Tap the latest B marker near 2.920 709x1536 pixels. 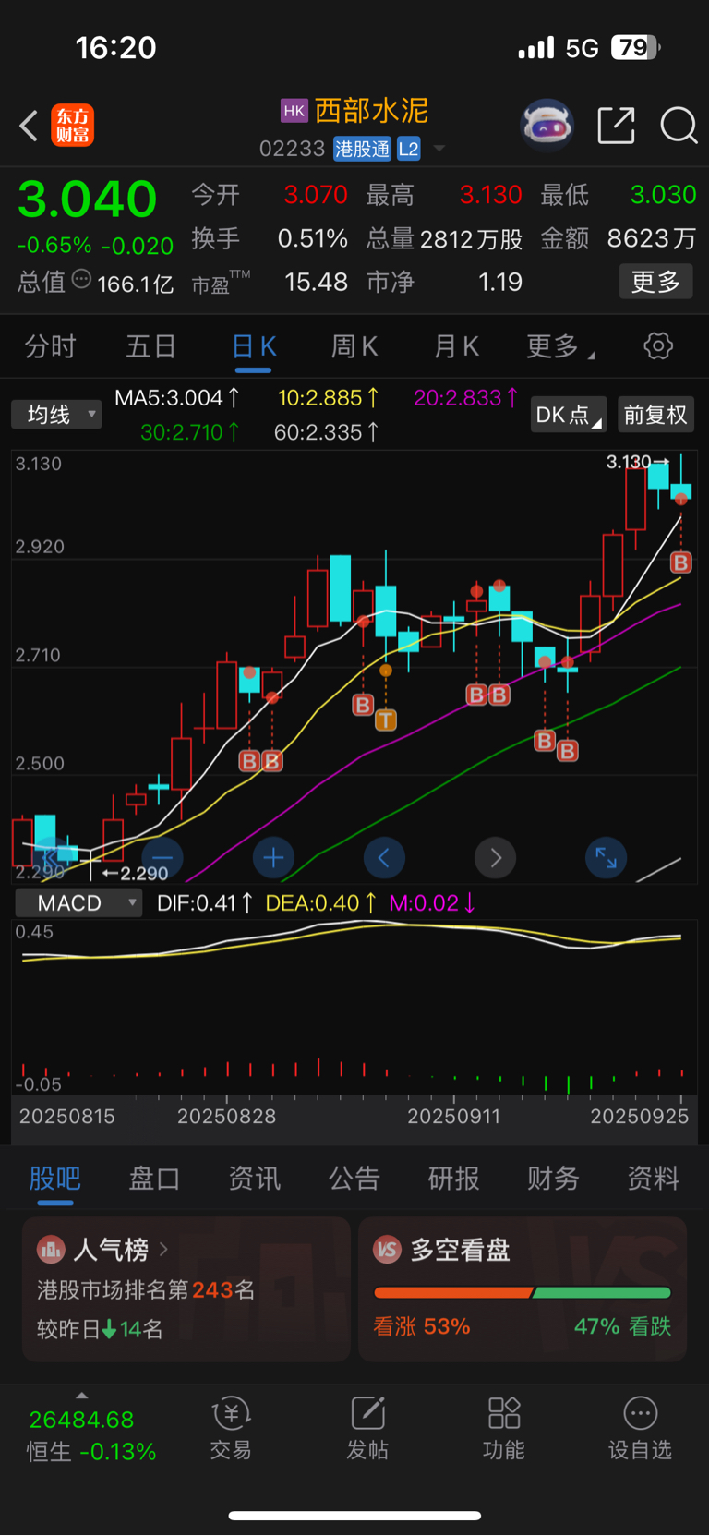681,562
